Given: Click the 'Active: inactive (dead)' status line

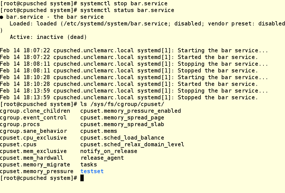Looking at the screenshot, I should point(48,37).
